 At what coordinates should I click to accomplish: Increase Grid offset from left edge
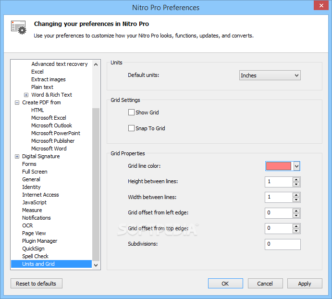[x=296, y=211]
